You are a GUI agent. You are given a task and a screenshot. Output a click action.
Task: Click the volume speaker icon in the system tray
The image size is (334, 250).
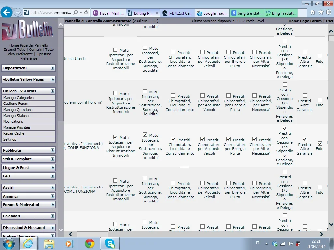tap(290, 244)
